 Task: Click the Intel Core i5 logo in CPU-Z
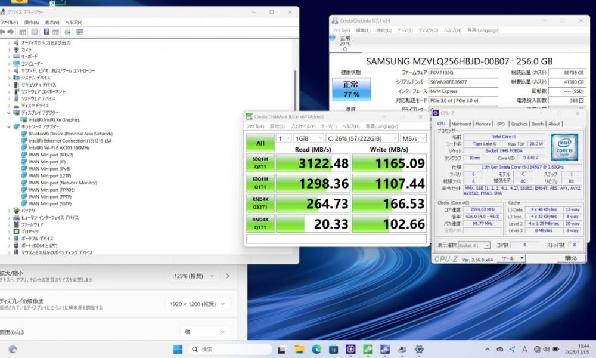coord(564,147)
